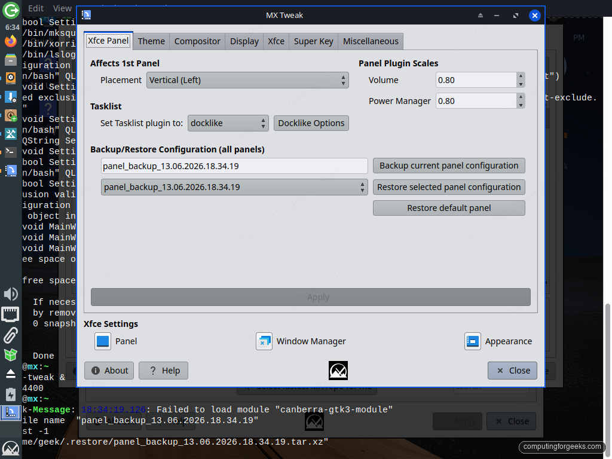Screen dimensions: 612x459
Task: Open Xfce Panel settings icon
Action: click(x=103, y=341)
